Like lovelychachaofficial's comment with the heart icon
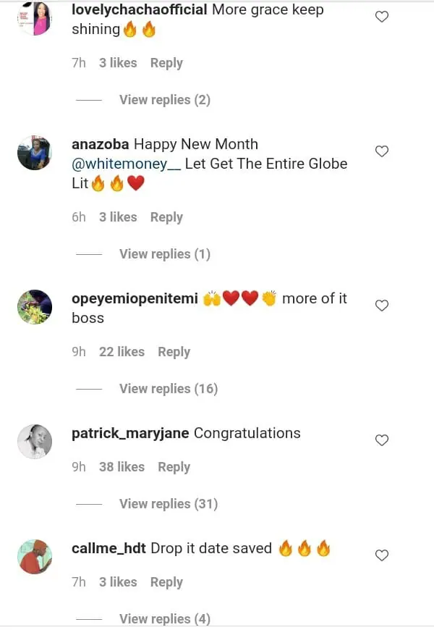This screenshot has height=630, width=434. [382, 17]
